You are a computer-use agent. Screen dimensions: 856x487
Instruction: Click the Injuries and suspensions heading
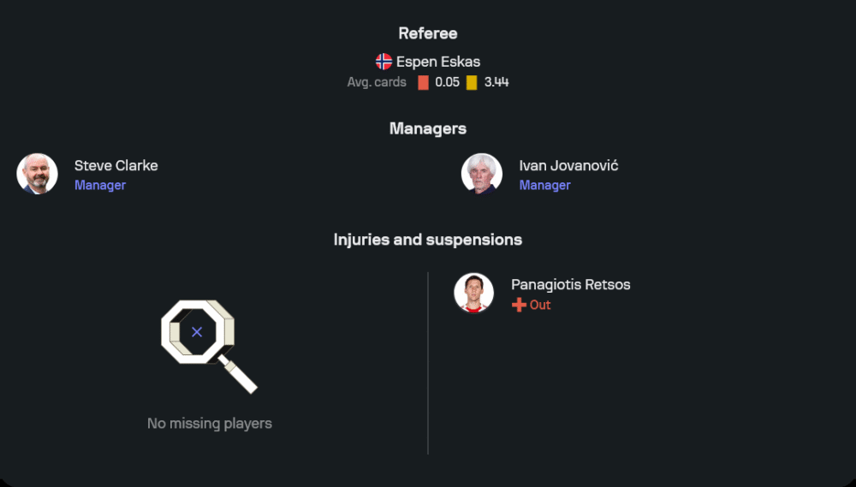[428, 240]
